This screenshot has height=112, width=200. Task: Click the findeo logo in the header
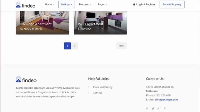(x=26, y=5)
